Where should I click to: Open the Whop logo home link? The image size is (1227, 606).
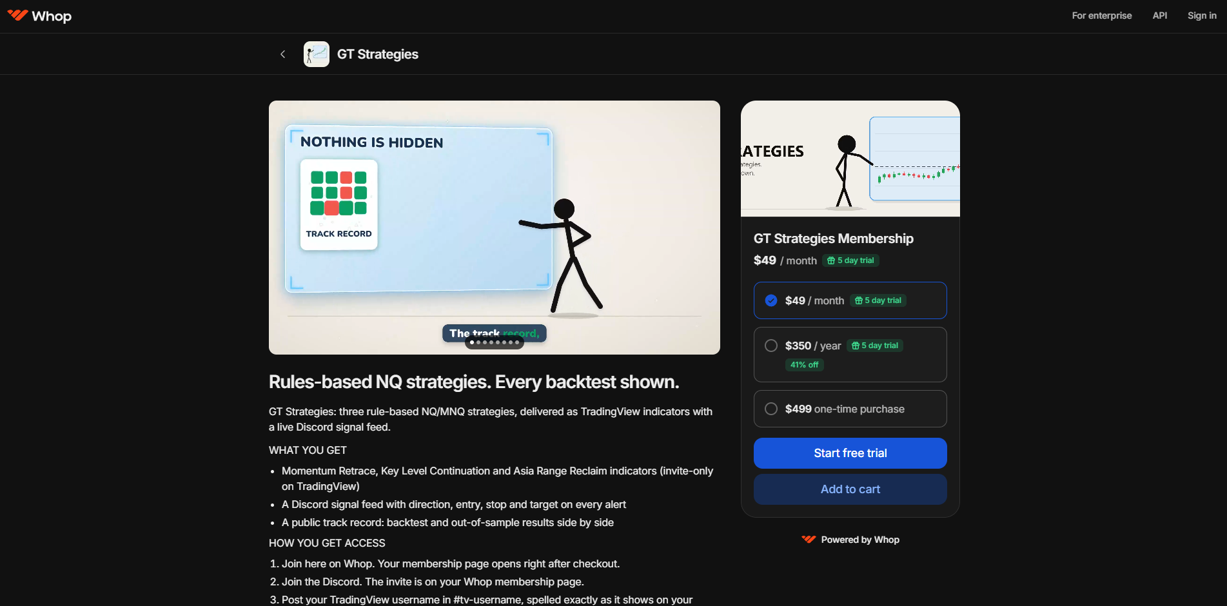click(x=39, y=15)
